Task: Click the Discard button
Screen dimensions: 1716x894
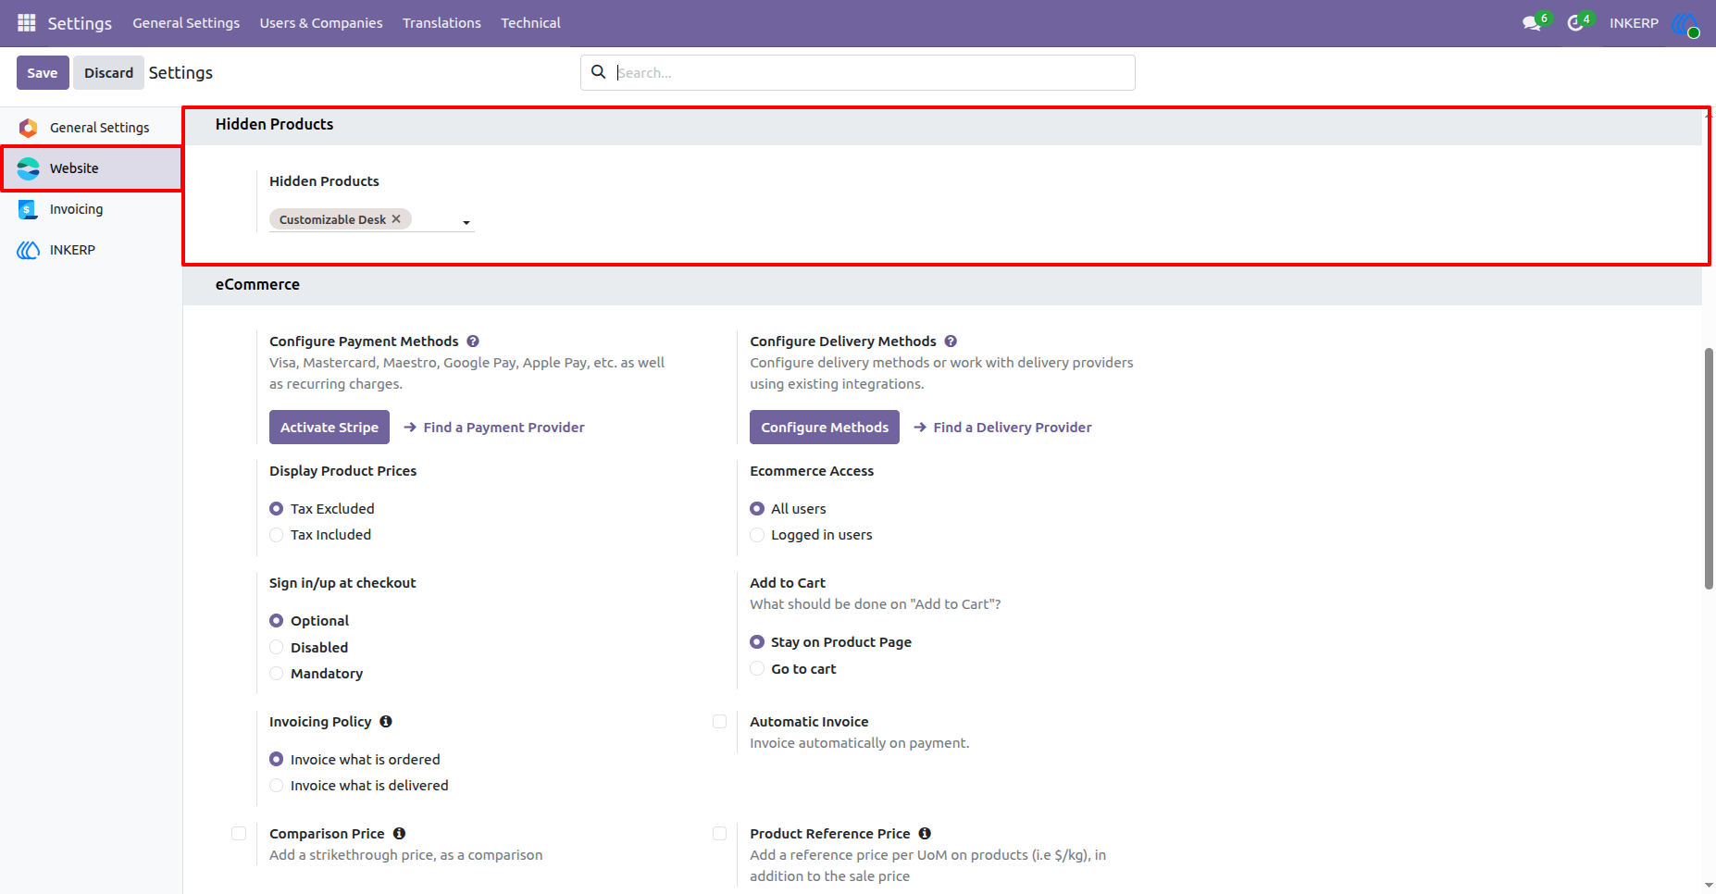Action: point(109,73)
